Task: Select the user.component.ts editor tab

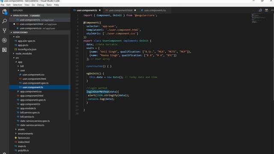Action: click(86, 10)
